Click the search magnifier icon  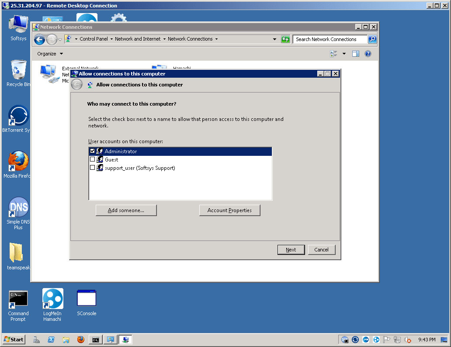click(372, 39)
